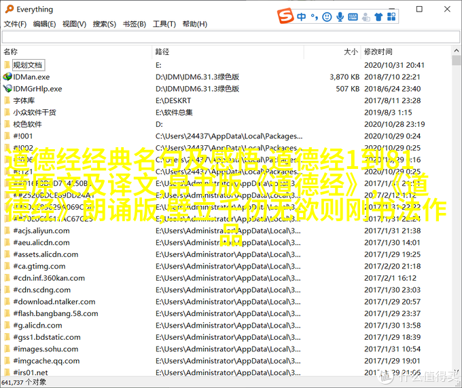Click folder icon of #cdn.inf.360kan.com
Screen dimensions: 462x388
click(x=7, y=277)
